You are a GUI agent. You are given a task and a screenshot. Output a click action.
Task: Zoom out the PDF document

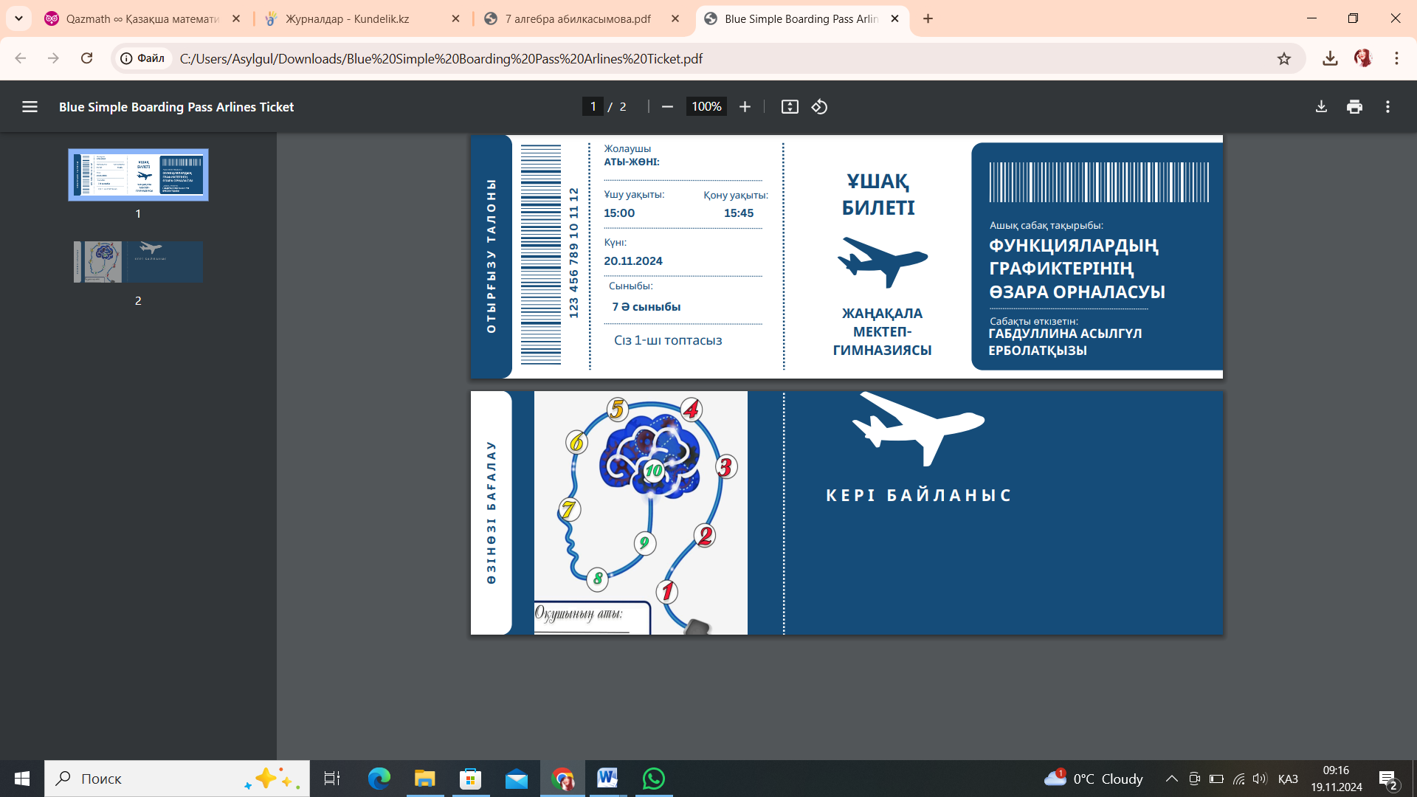(x=667, y=107)
